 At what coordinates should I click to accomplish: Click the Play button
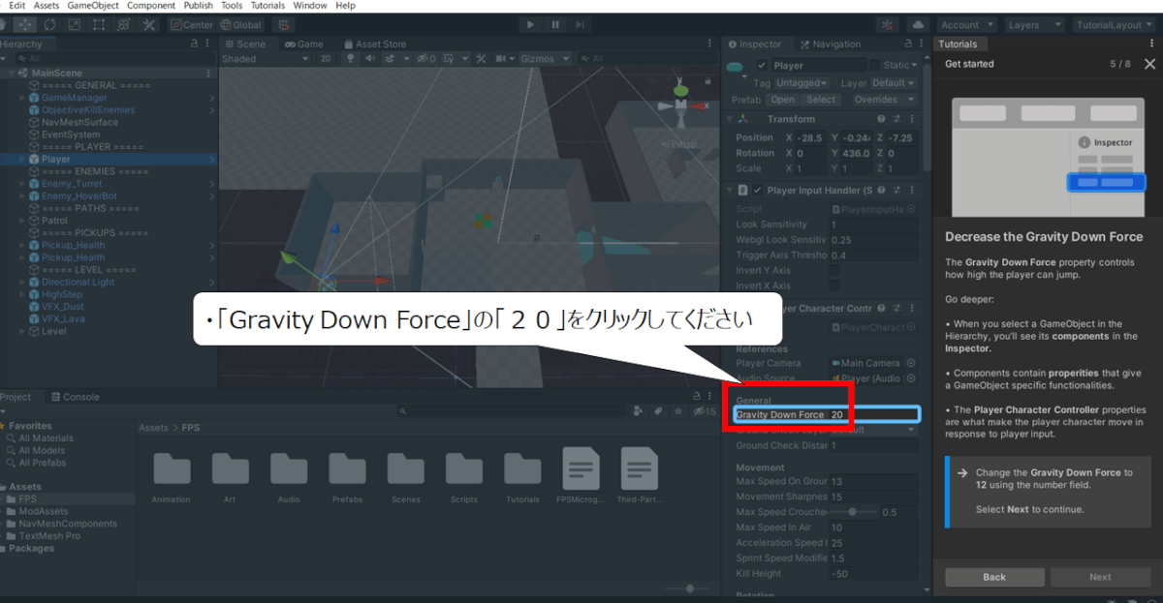(x=530, y=24)
